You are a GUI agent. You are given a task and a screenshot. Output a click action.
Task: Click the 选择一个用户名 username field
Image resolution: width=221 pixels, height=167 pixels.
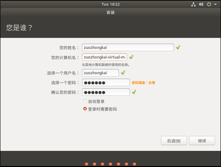tap(100, 73)
